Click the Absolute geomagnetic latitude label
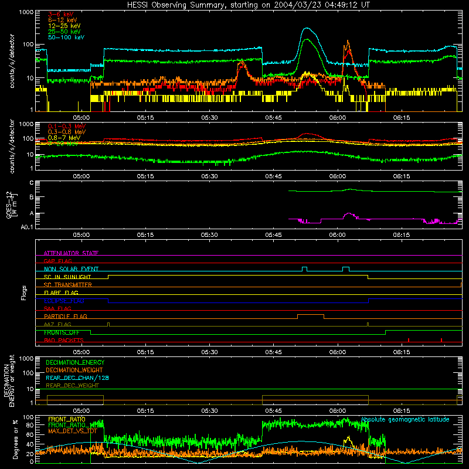 tap(405, 419)
